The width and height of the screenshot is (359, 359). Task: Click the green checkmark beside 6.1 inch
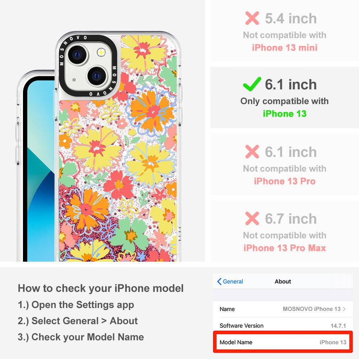click(252, 84)
